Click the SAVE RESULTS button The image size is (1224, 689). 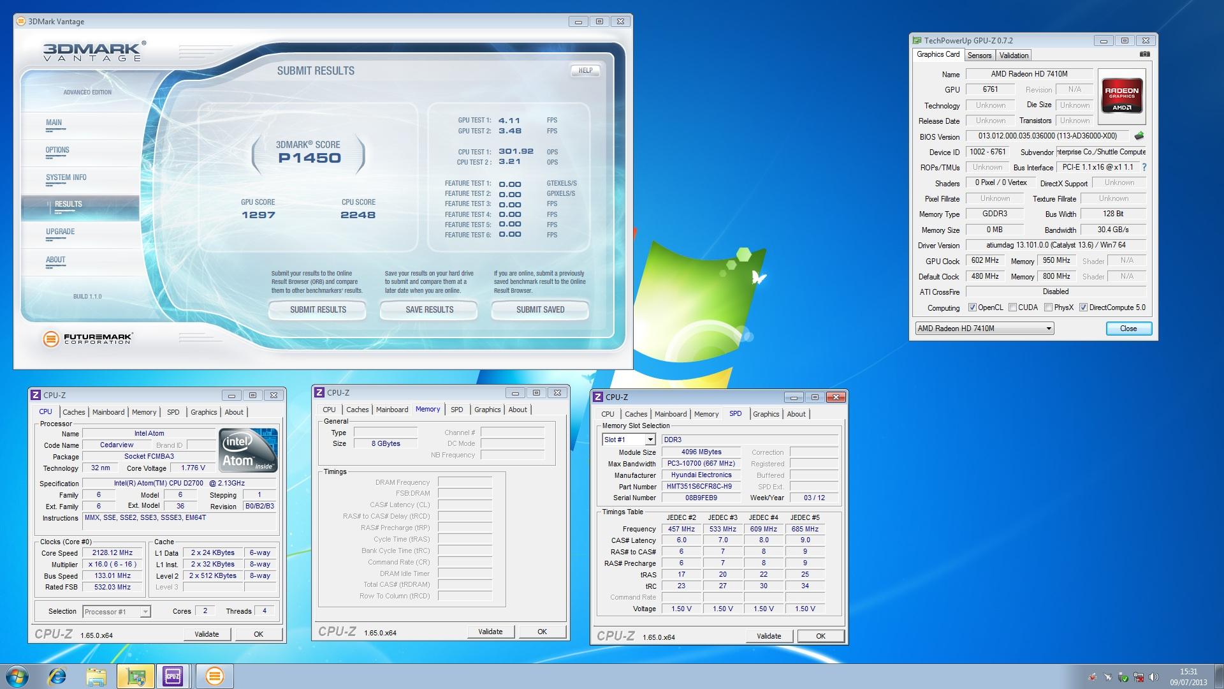click(x=429, y=310)
